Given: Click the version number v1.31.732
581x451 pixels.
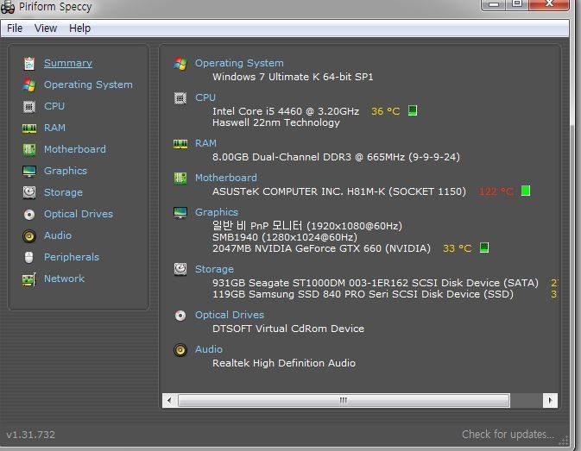Looking at the screenshot, I should tap(31, 435).
